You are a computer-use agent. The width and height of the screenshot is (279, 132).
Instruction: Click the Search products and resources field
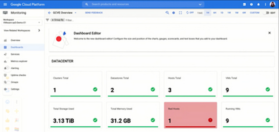(x=143, y=4)
